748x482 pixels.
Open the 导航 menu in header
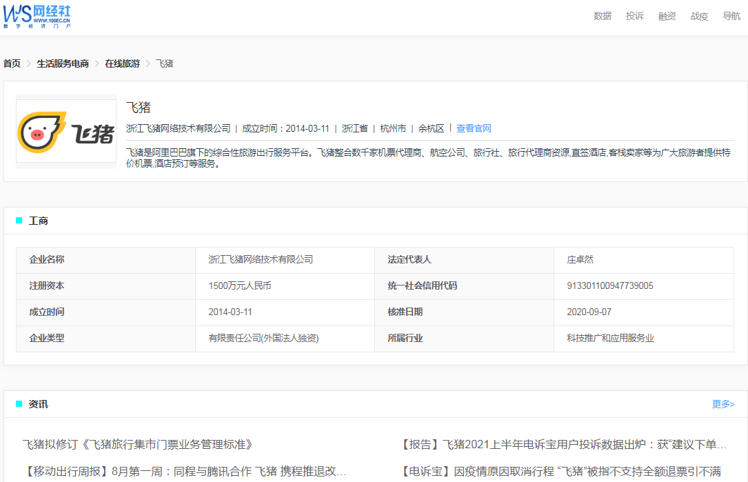click(x=731, y=17)
